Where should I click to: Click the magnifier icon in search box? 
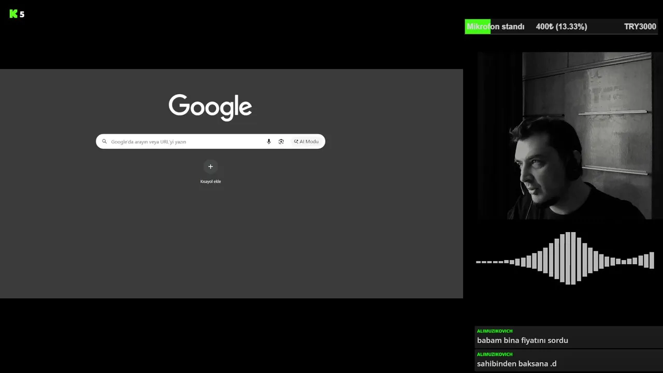click(x=105, y=141)
